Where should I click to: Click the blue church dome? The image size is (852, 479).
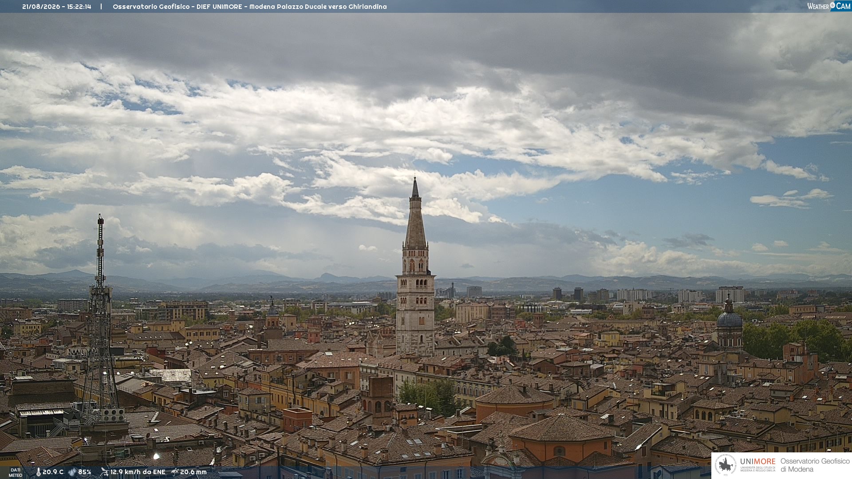click(x=729, y=319)
